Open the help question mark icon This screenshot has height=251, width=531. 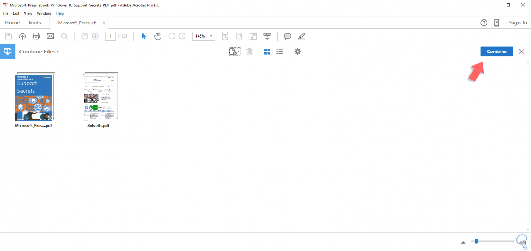point(484,23)
